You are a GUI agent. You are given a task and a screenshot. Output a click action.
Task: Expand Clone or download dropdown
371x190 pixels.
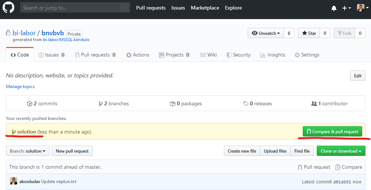(x=341, y=151)
